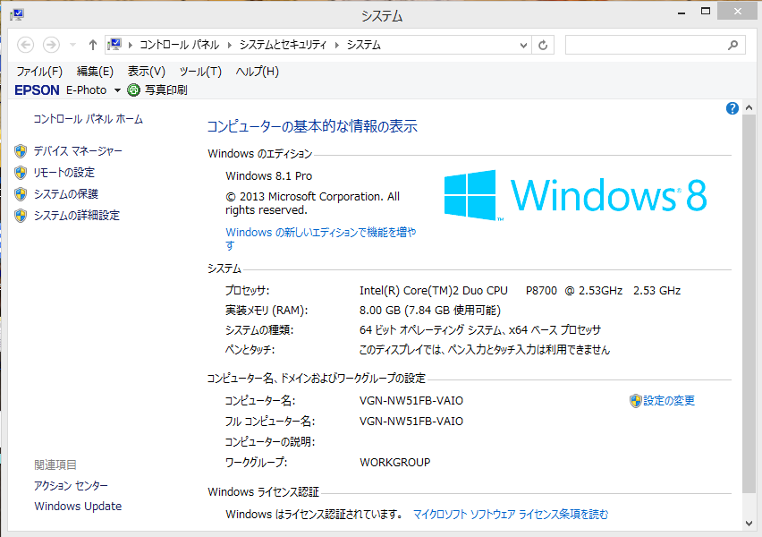Focus the control panel search box

655,45
